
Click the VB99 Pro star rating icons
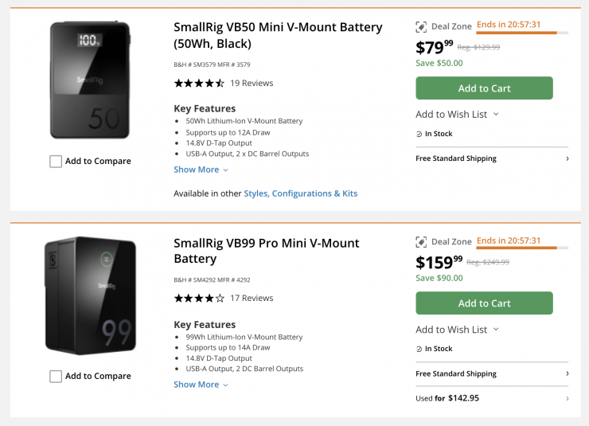[x=199, y=299]
